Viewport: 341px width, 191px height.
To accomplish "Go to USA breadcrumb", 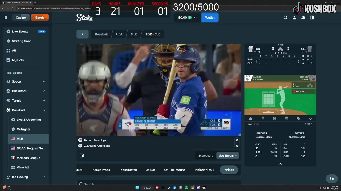I will click(119, 34).
